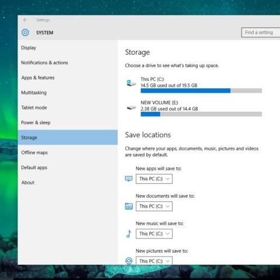Click the new pictures icon
Image resolution: width=280 pixels, height=280 pixels.
pyautogui.click(x=129, y=261)
